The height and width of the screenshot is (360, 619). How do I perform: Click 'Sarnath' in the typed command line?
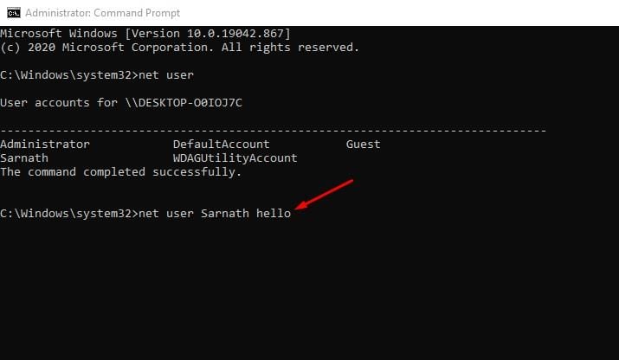click(225, 213)
